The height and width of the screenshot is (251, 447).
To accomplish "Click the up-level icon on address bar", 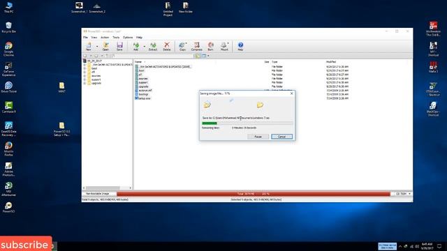I will (107, 56).
